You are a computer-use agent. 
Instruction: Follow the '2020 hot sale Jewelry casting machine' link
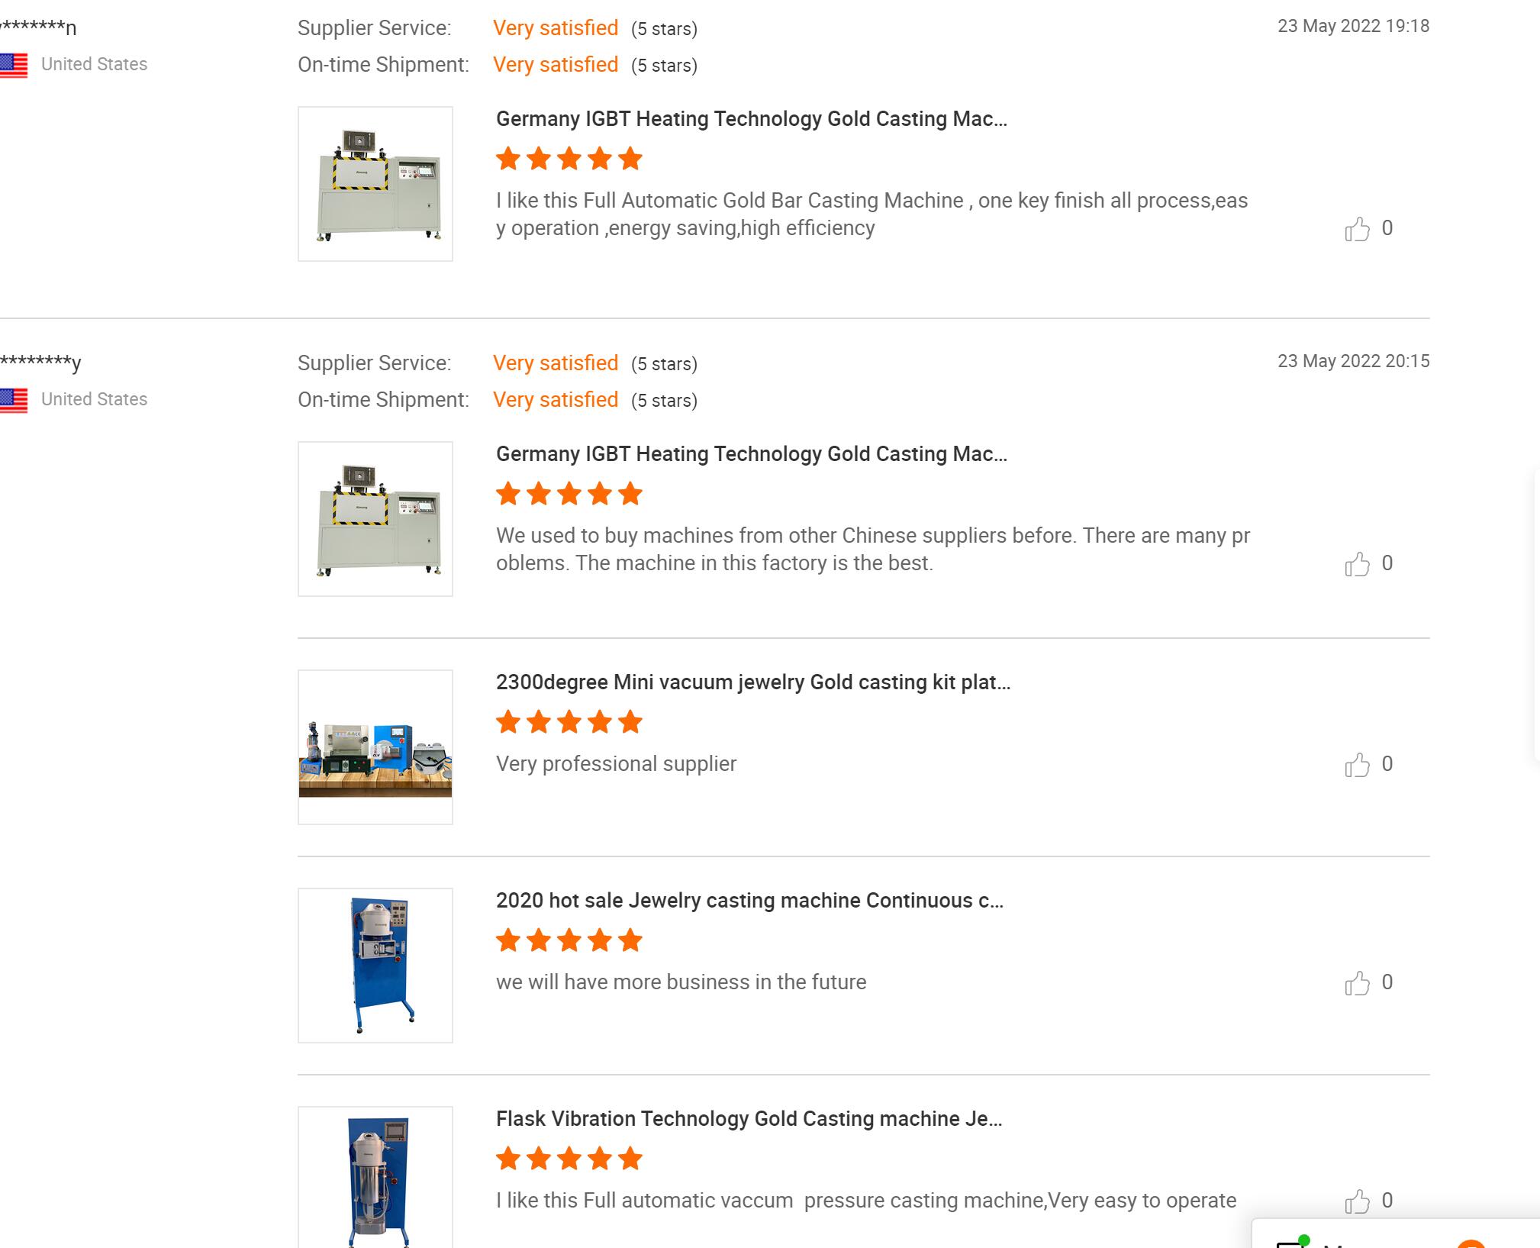click(x=749, y=901)
